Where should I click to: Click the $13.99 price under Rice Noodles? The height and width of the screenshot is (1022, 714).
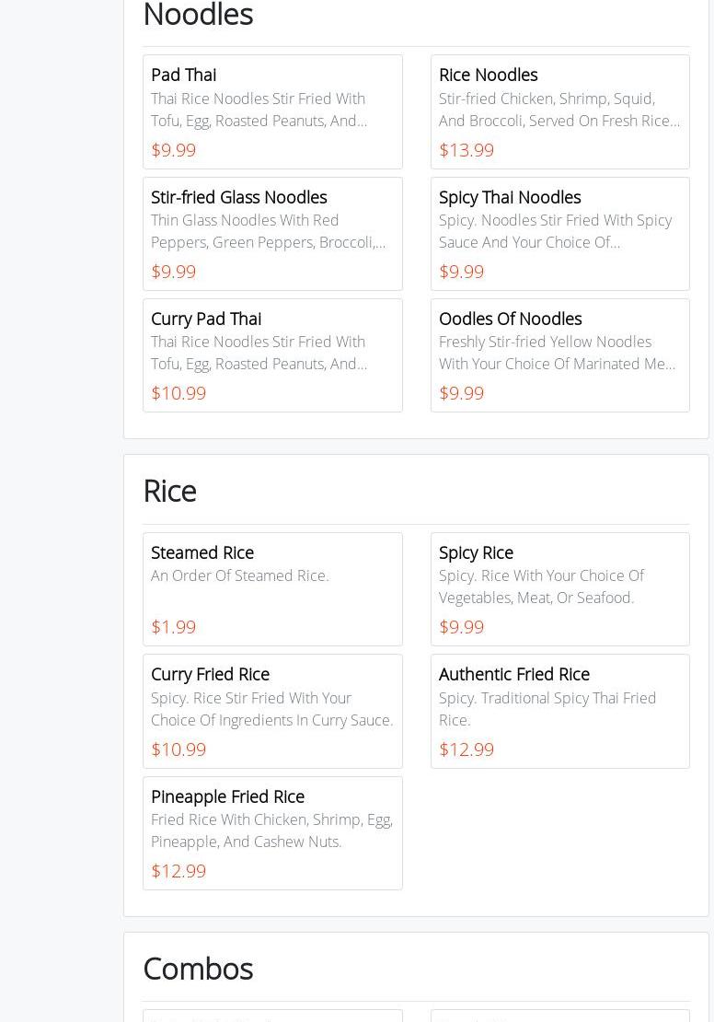(466, 149)
